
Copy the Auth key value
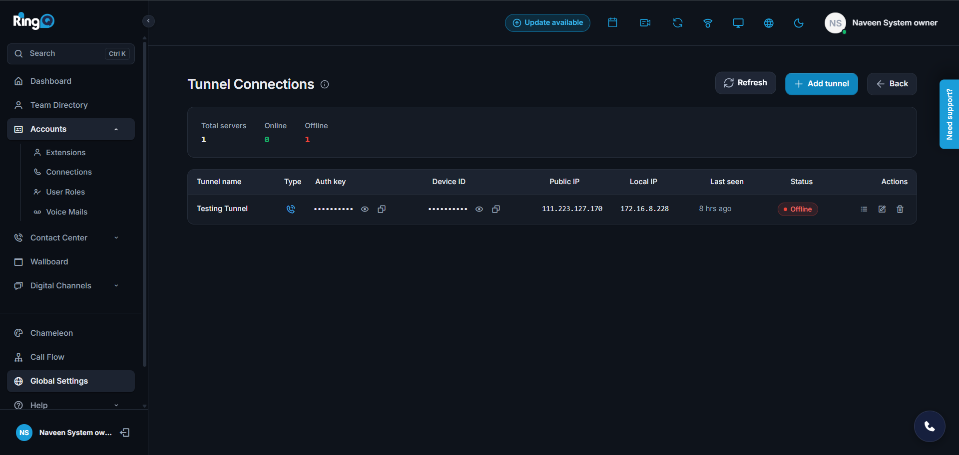382,209
